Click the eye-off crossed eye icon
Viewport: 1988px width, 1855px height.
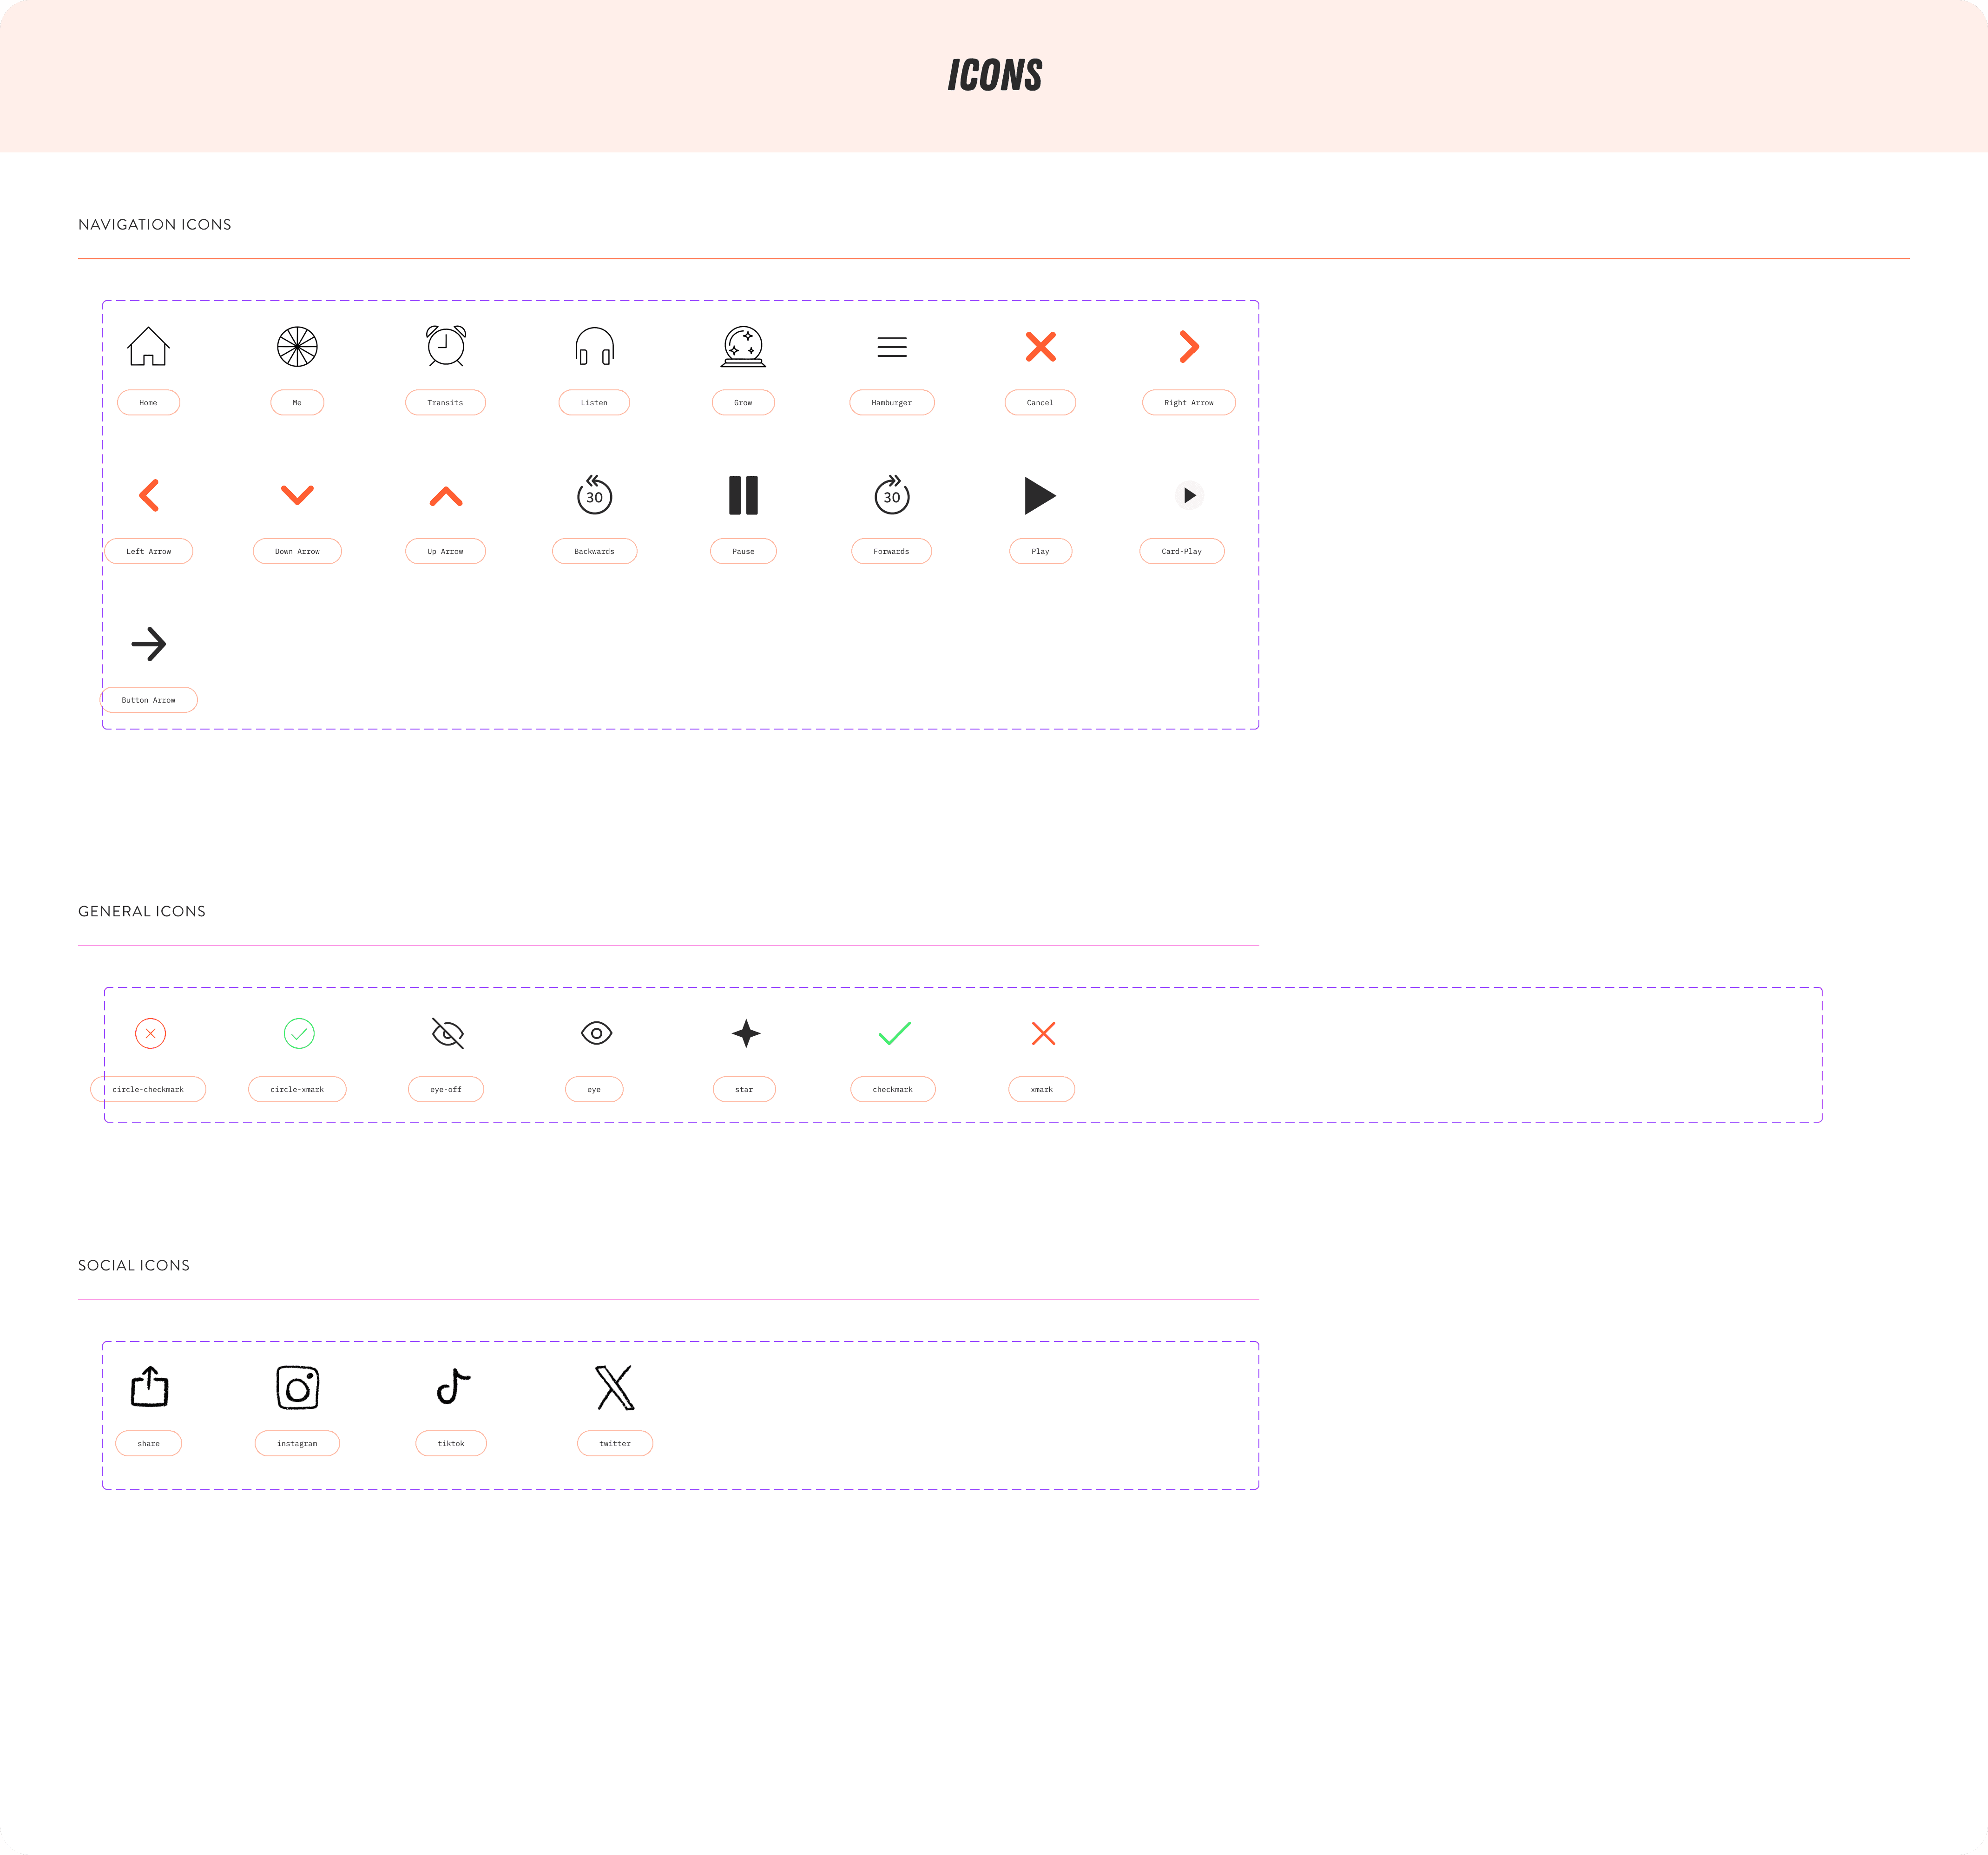447,1033
